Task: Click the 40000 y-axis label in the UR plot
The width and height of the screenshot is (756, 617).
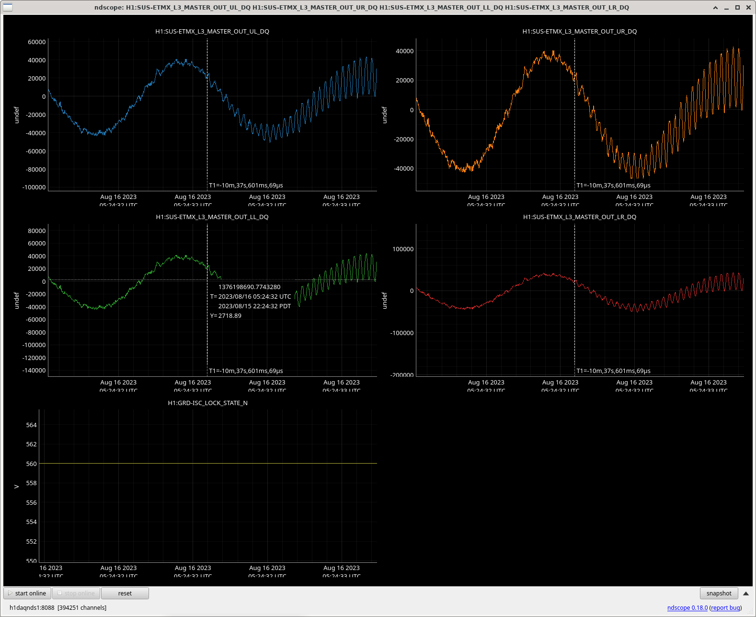Action: pyautogui.click(x=405, y=51)
